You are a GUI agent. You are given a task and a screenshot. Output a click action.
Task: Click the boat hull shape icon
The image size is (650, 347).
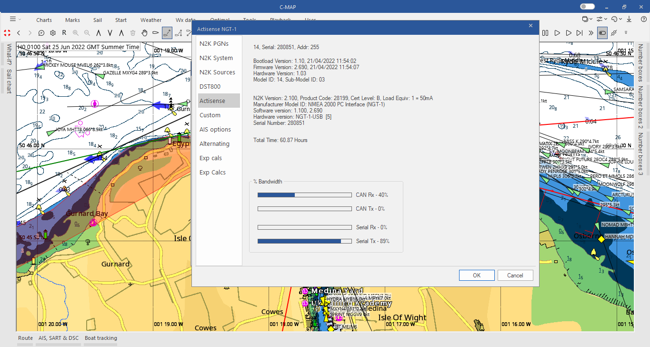tap(156, 33)
